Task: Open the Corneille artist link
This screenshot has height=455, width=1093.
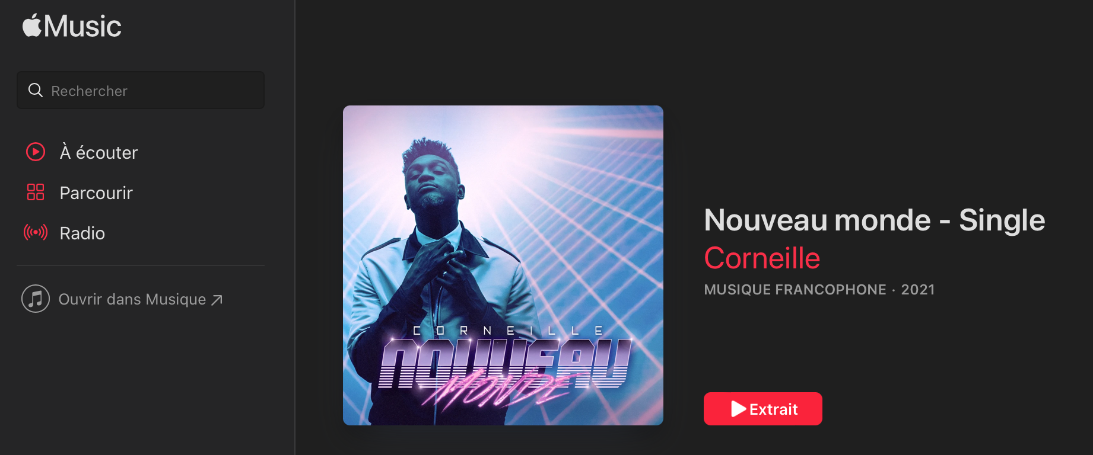Action: [x=762, y=258]
